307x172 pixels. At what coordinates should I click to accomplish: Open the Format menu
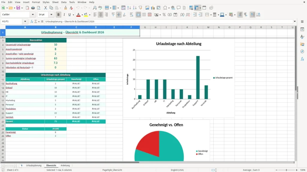point(36,2)
